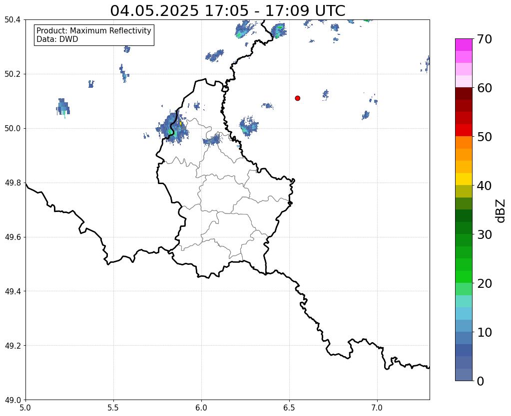
Task: Click the 49.8 latitude tick label
Action: click(12, 183)
